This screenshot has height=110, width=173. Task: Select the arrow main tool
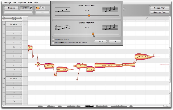point(37,8)
